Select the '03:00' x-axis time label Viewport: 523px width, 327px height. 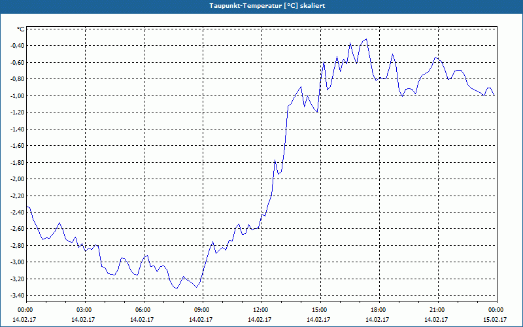pos(86,310)
